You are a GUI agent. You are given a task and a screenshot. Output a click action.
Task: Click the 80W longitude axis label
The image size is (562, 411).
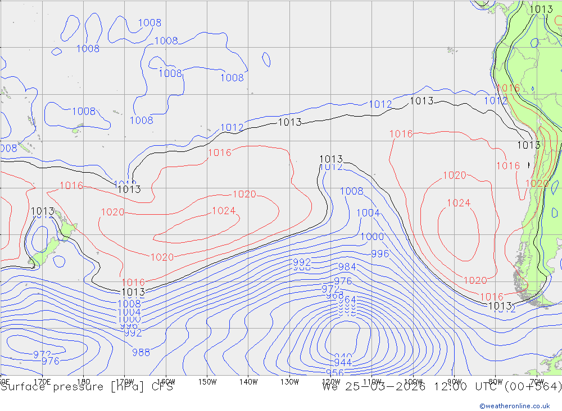pyautogui.click(x=496, y=382)
